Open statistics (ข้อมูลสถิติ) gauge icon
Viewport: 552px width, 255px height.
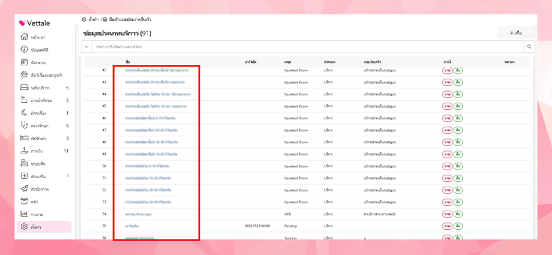(24, 50)
